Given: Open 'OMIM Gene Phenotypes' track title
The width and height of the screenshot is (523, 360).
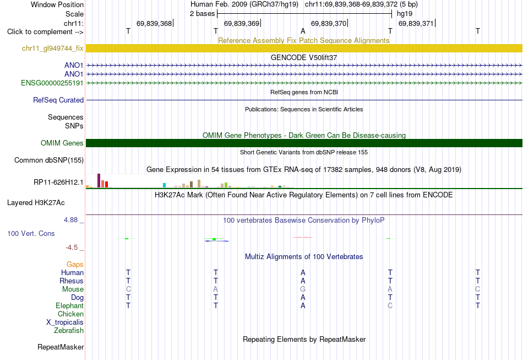Looking at the screenshot, I should coord(304,135).
